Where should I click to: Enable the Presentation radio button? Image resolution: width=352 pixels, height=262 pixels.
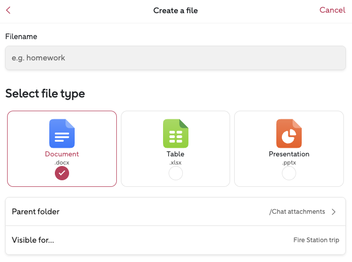point(289,173)
